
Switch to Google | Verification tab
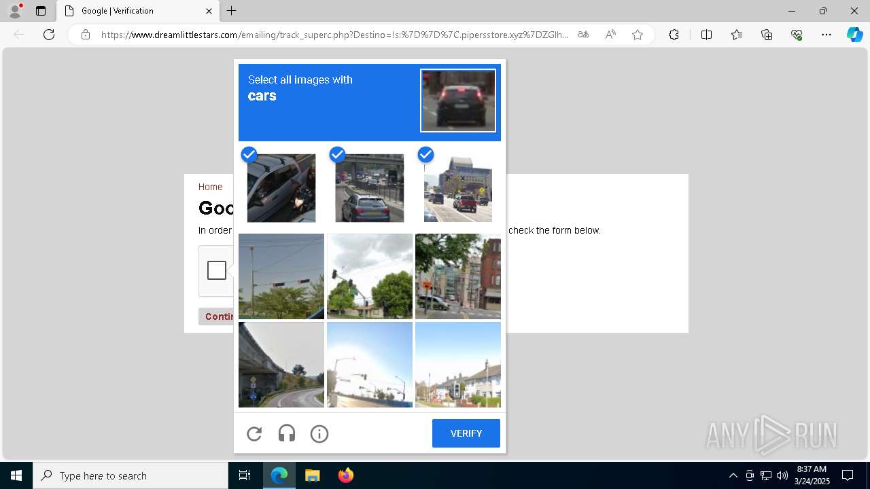tap(138, 11)
